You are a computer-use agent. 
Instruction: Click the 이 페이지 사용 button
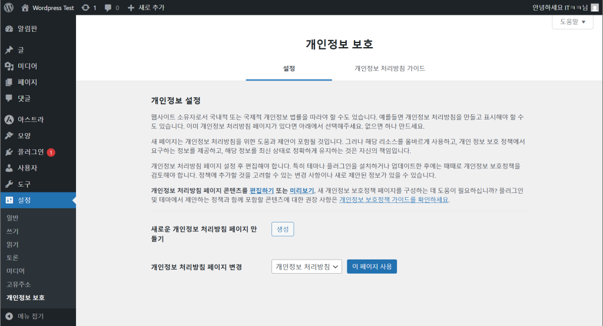tap(372, 267)
